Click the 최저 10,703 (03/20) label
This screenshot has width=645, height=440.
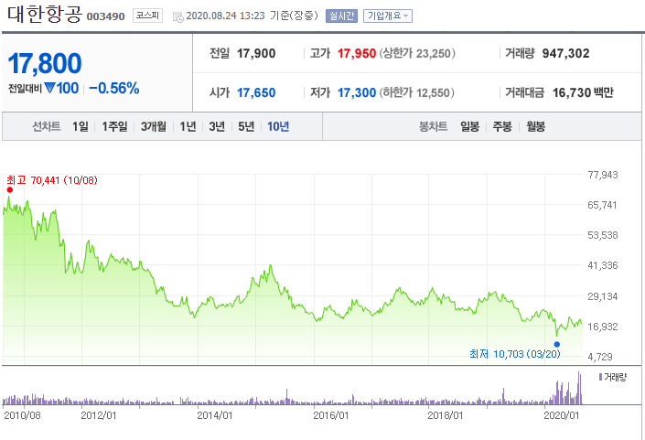pyautogui.click(x=514, y=354)
